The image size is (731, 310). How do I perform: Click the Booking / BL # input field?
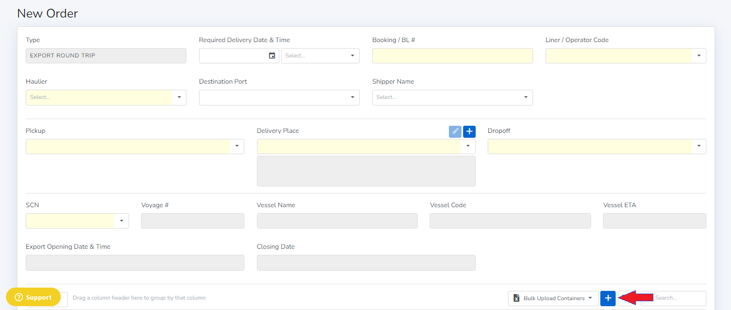click(x=452, y=56)
